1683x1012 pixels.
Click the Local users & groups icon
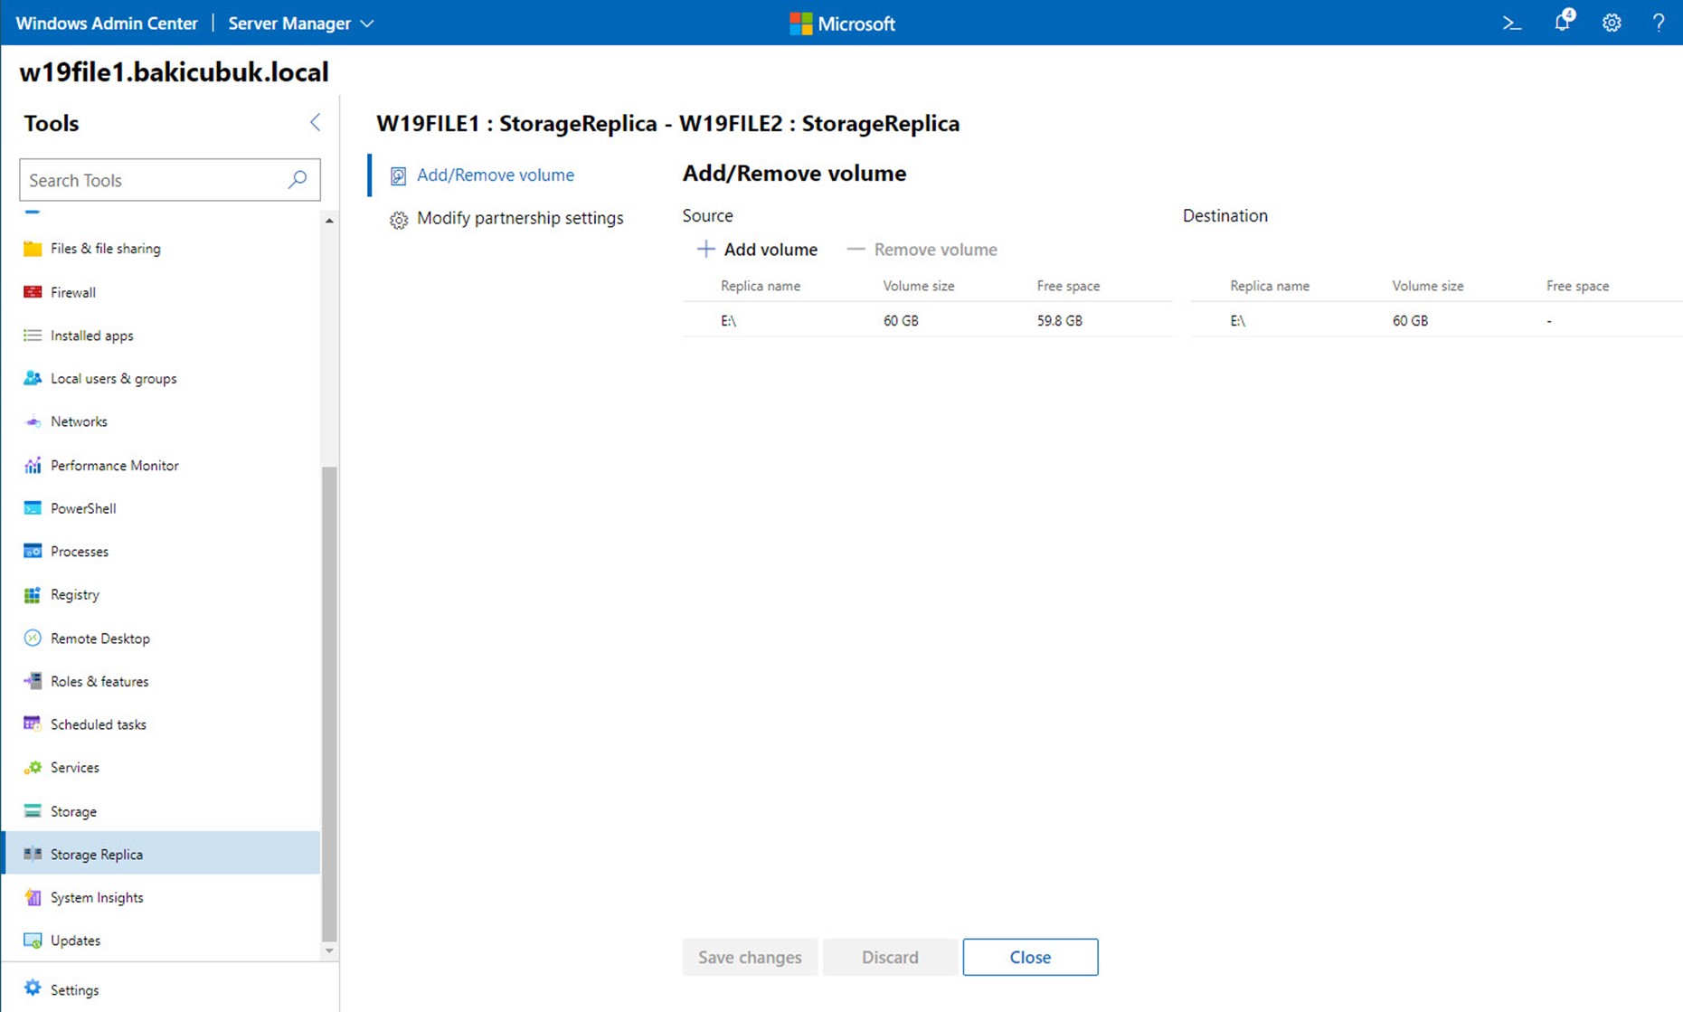(33, 378)
